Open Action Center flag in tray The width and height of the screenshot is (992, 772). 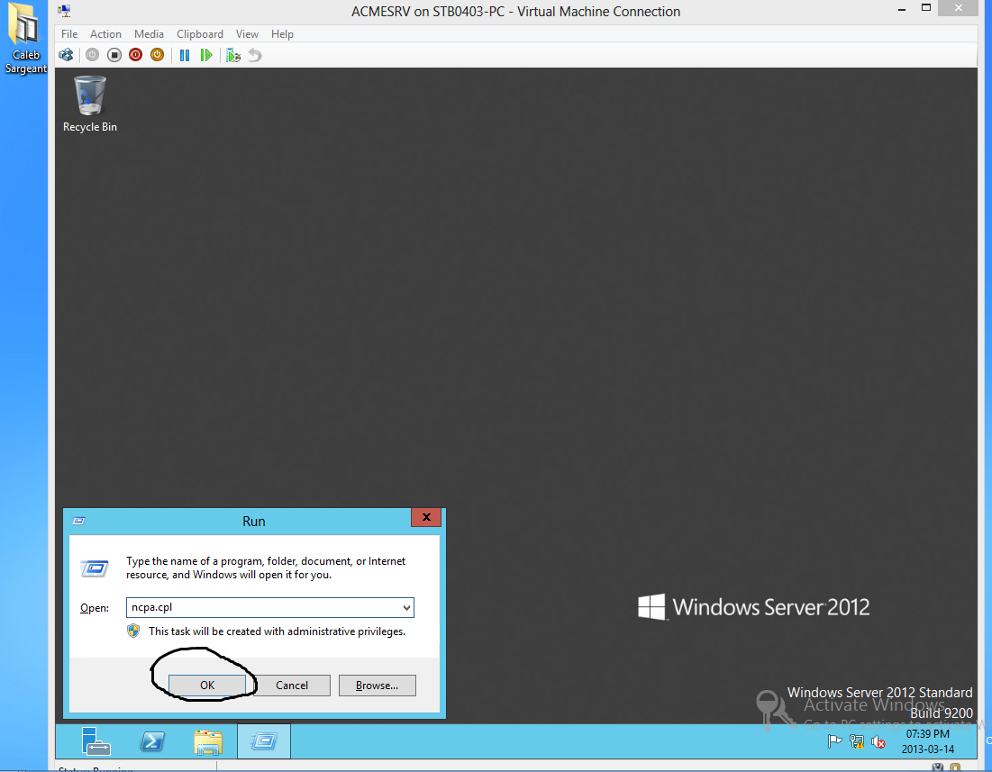(x=834, y=741)
